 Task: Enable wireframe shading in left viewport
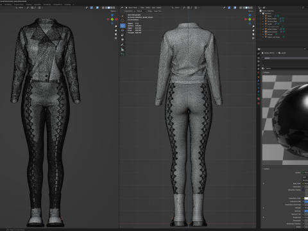tap(106, 8)
